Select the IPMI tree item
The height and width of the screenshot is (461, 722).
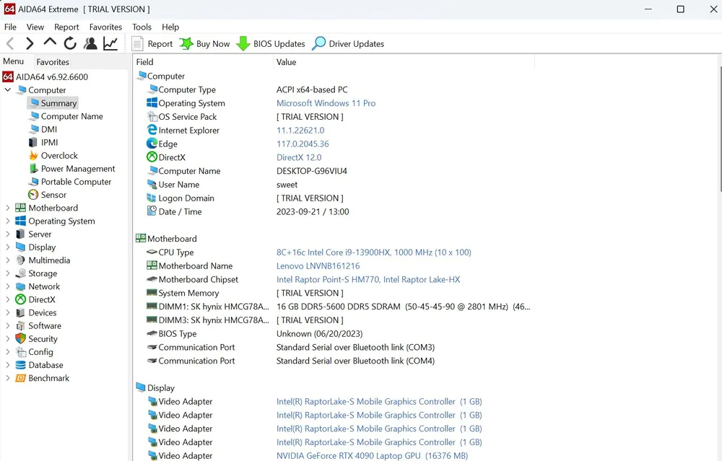click(43, 143)
